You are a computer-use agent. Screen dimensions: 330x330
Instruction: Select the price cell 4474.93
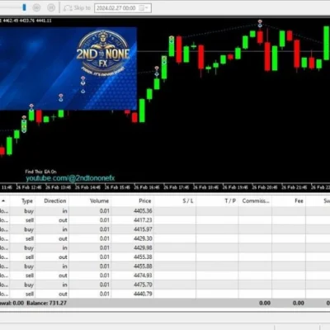(143, 276)
